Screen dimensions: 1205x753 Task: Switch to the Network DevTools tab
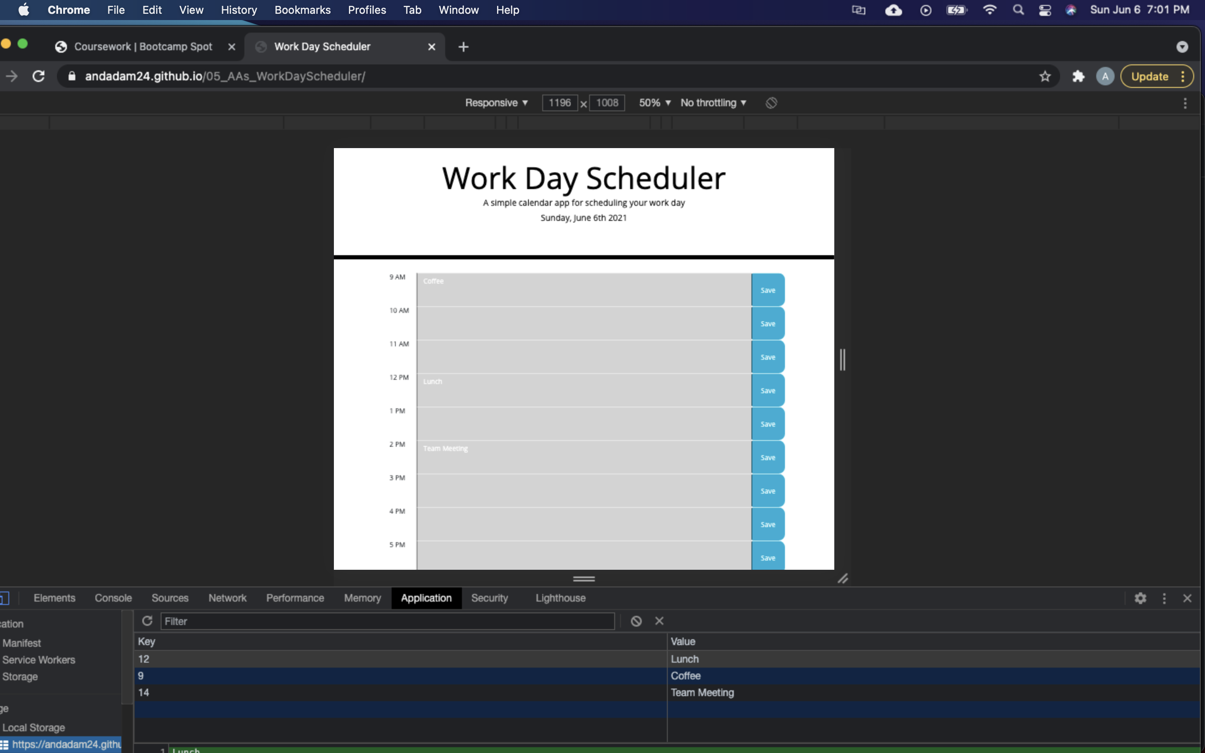227,598
